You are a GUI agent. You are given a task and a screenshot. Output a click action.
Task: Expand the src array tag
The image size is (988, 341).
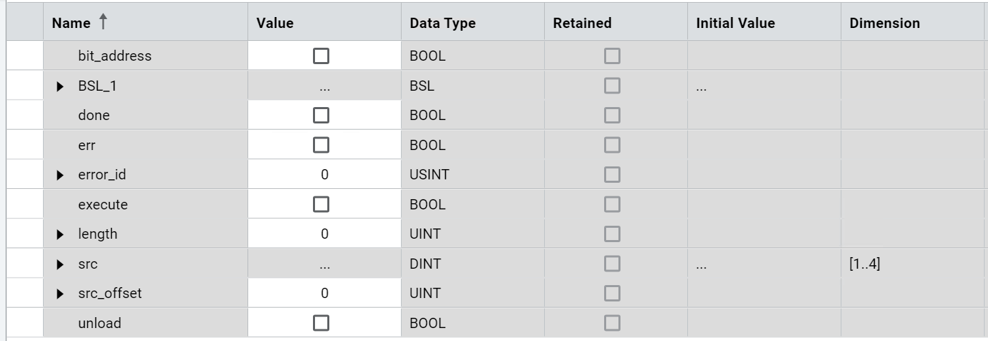pyautogui.click(x=61, y=265)
